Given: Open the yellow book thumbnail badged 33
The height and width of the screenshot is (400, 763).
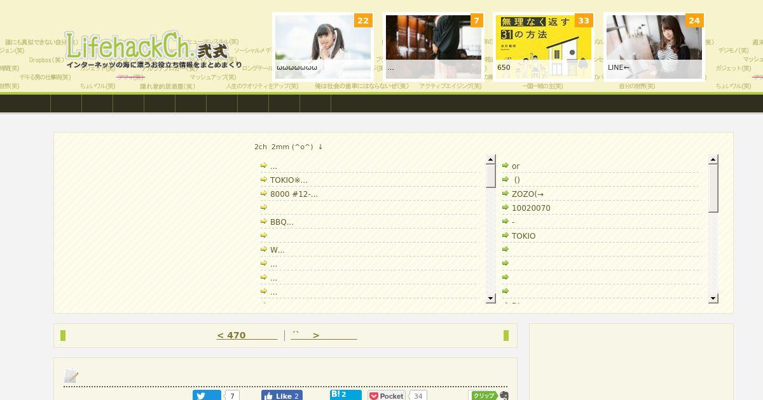Looking at the screenshot, I should point(544,47).
